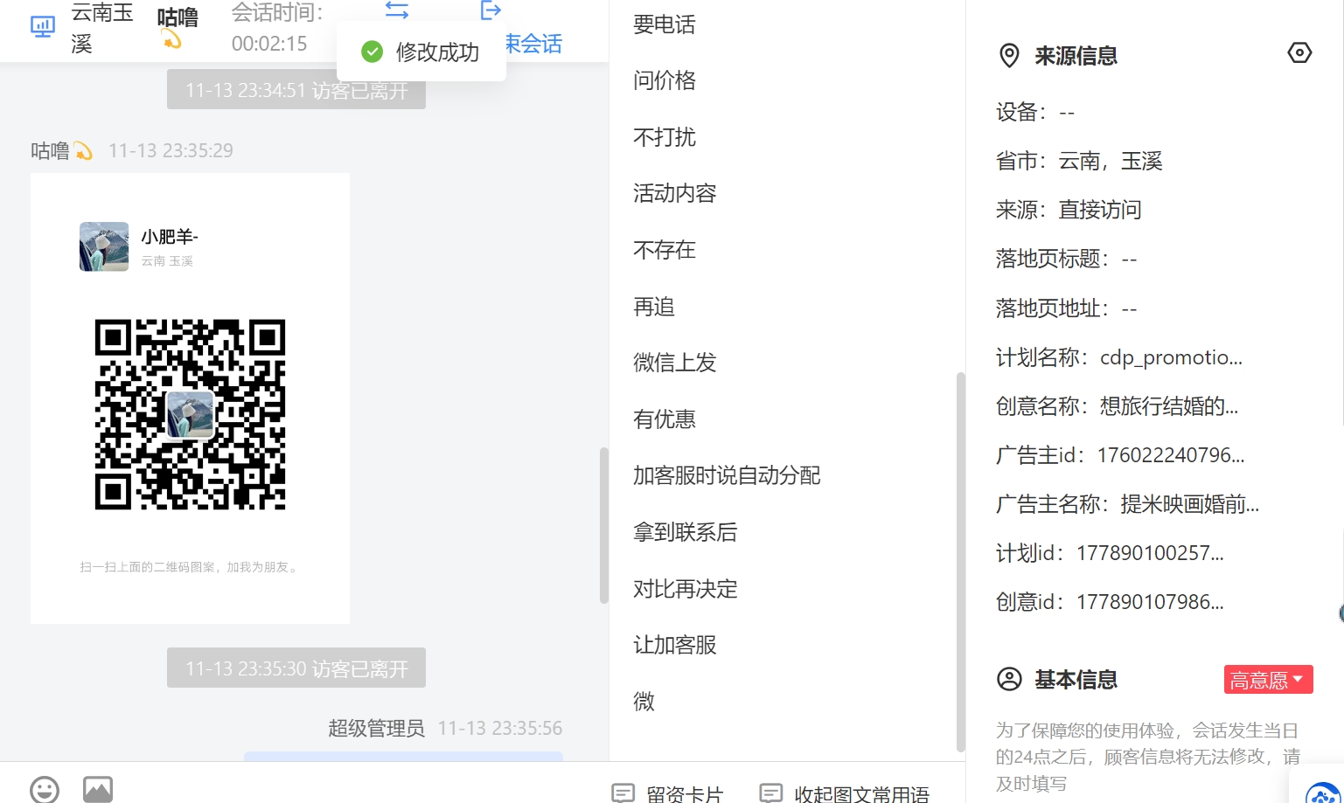The width and height of the screenshot is (1344, 803).
Task: Select quick phrase 有优惠
Action: point(665,419)
